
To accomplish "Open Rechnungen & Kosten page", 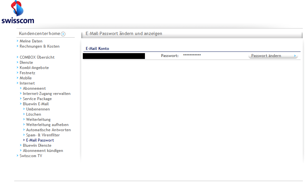I will [39, 46].
